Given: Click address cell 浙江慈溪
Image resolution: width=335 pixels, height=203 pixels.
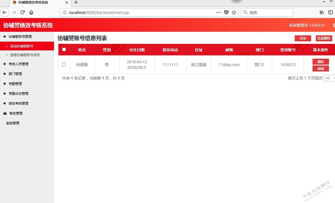Looking at the screenshot, I should pos(199,65).
